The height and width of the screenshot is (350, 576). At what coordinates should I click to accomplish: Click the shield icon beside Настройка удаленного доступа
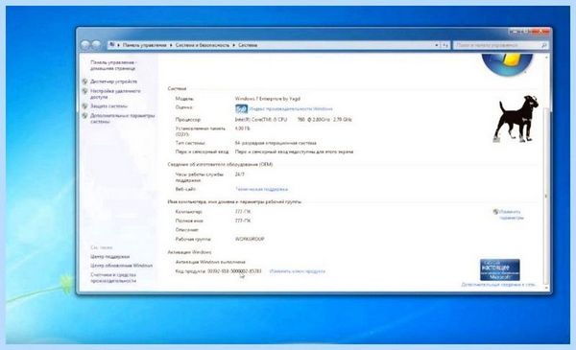84,91
